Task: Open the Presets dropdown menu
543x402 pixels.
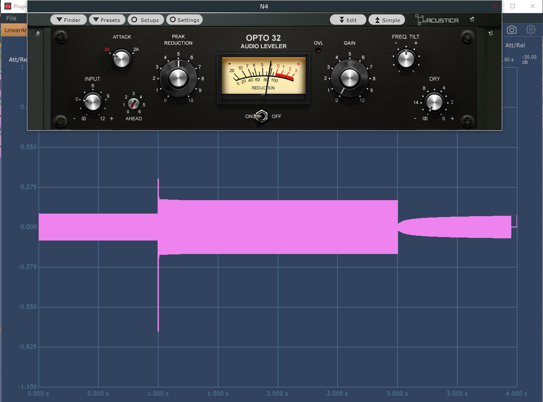Action: point(107,20)
